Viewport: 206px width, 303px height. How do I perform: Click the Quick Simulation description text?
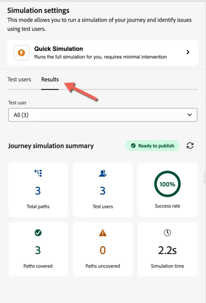coord(100,57)
